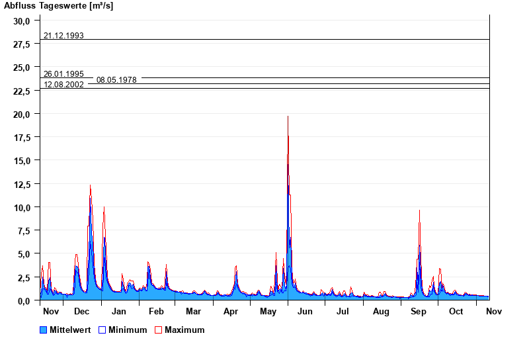Click the Aug month axis label
The height and width of the screenshot is (364, 529).
tap(381, 311)
